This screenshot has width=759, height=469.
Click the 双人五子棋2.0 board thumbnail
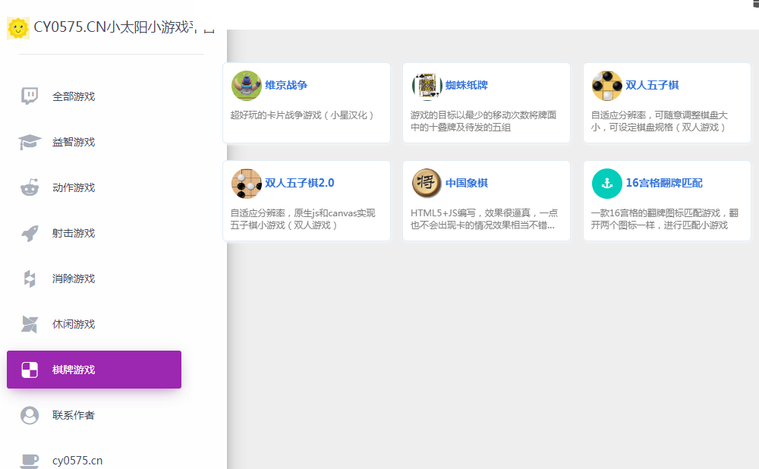click(x=247, y=184)
